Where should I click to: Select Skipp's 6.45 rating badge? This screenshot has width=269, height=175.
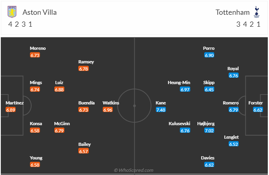pyautogui.click(x=209, y=89)
